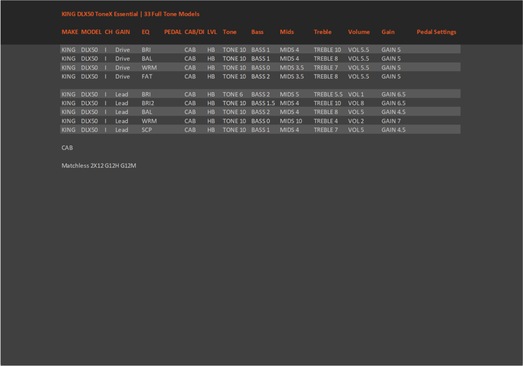Image resolution: width=523 pixels, height=366 pixels.
Task: Select BASS 2 in the Drive FAT row
Action: (260, 77)
